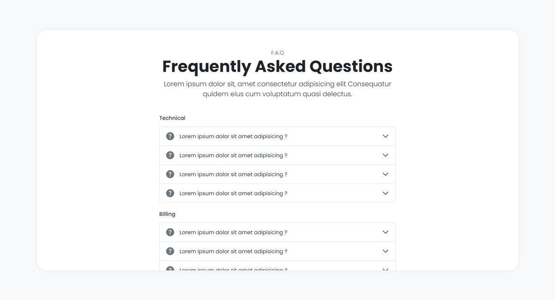Screen dimensions: 555x300
Task: Open the second Billing question's chevron arrow
Action: (385, 251)
